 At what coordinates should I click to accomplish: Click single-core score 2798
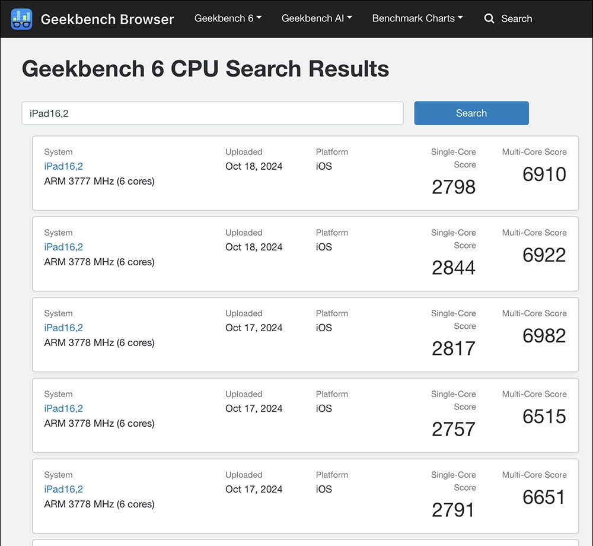(454, 187)
